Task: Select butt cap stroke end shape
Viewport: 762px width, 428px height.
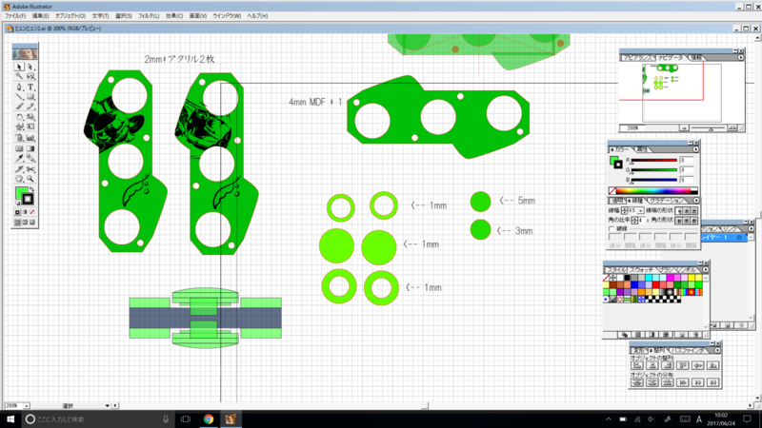Action: 679,210
